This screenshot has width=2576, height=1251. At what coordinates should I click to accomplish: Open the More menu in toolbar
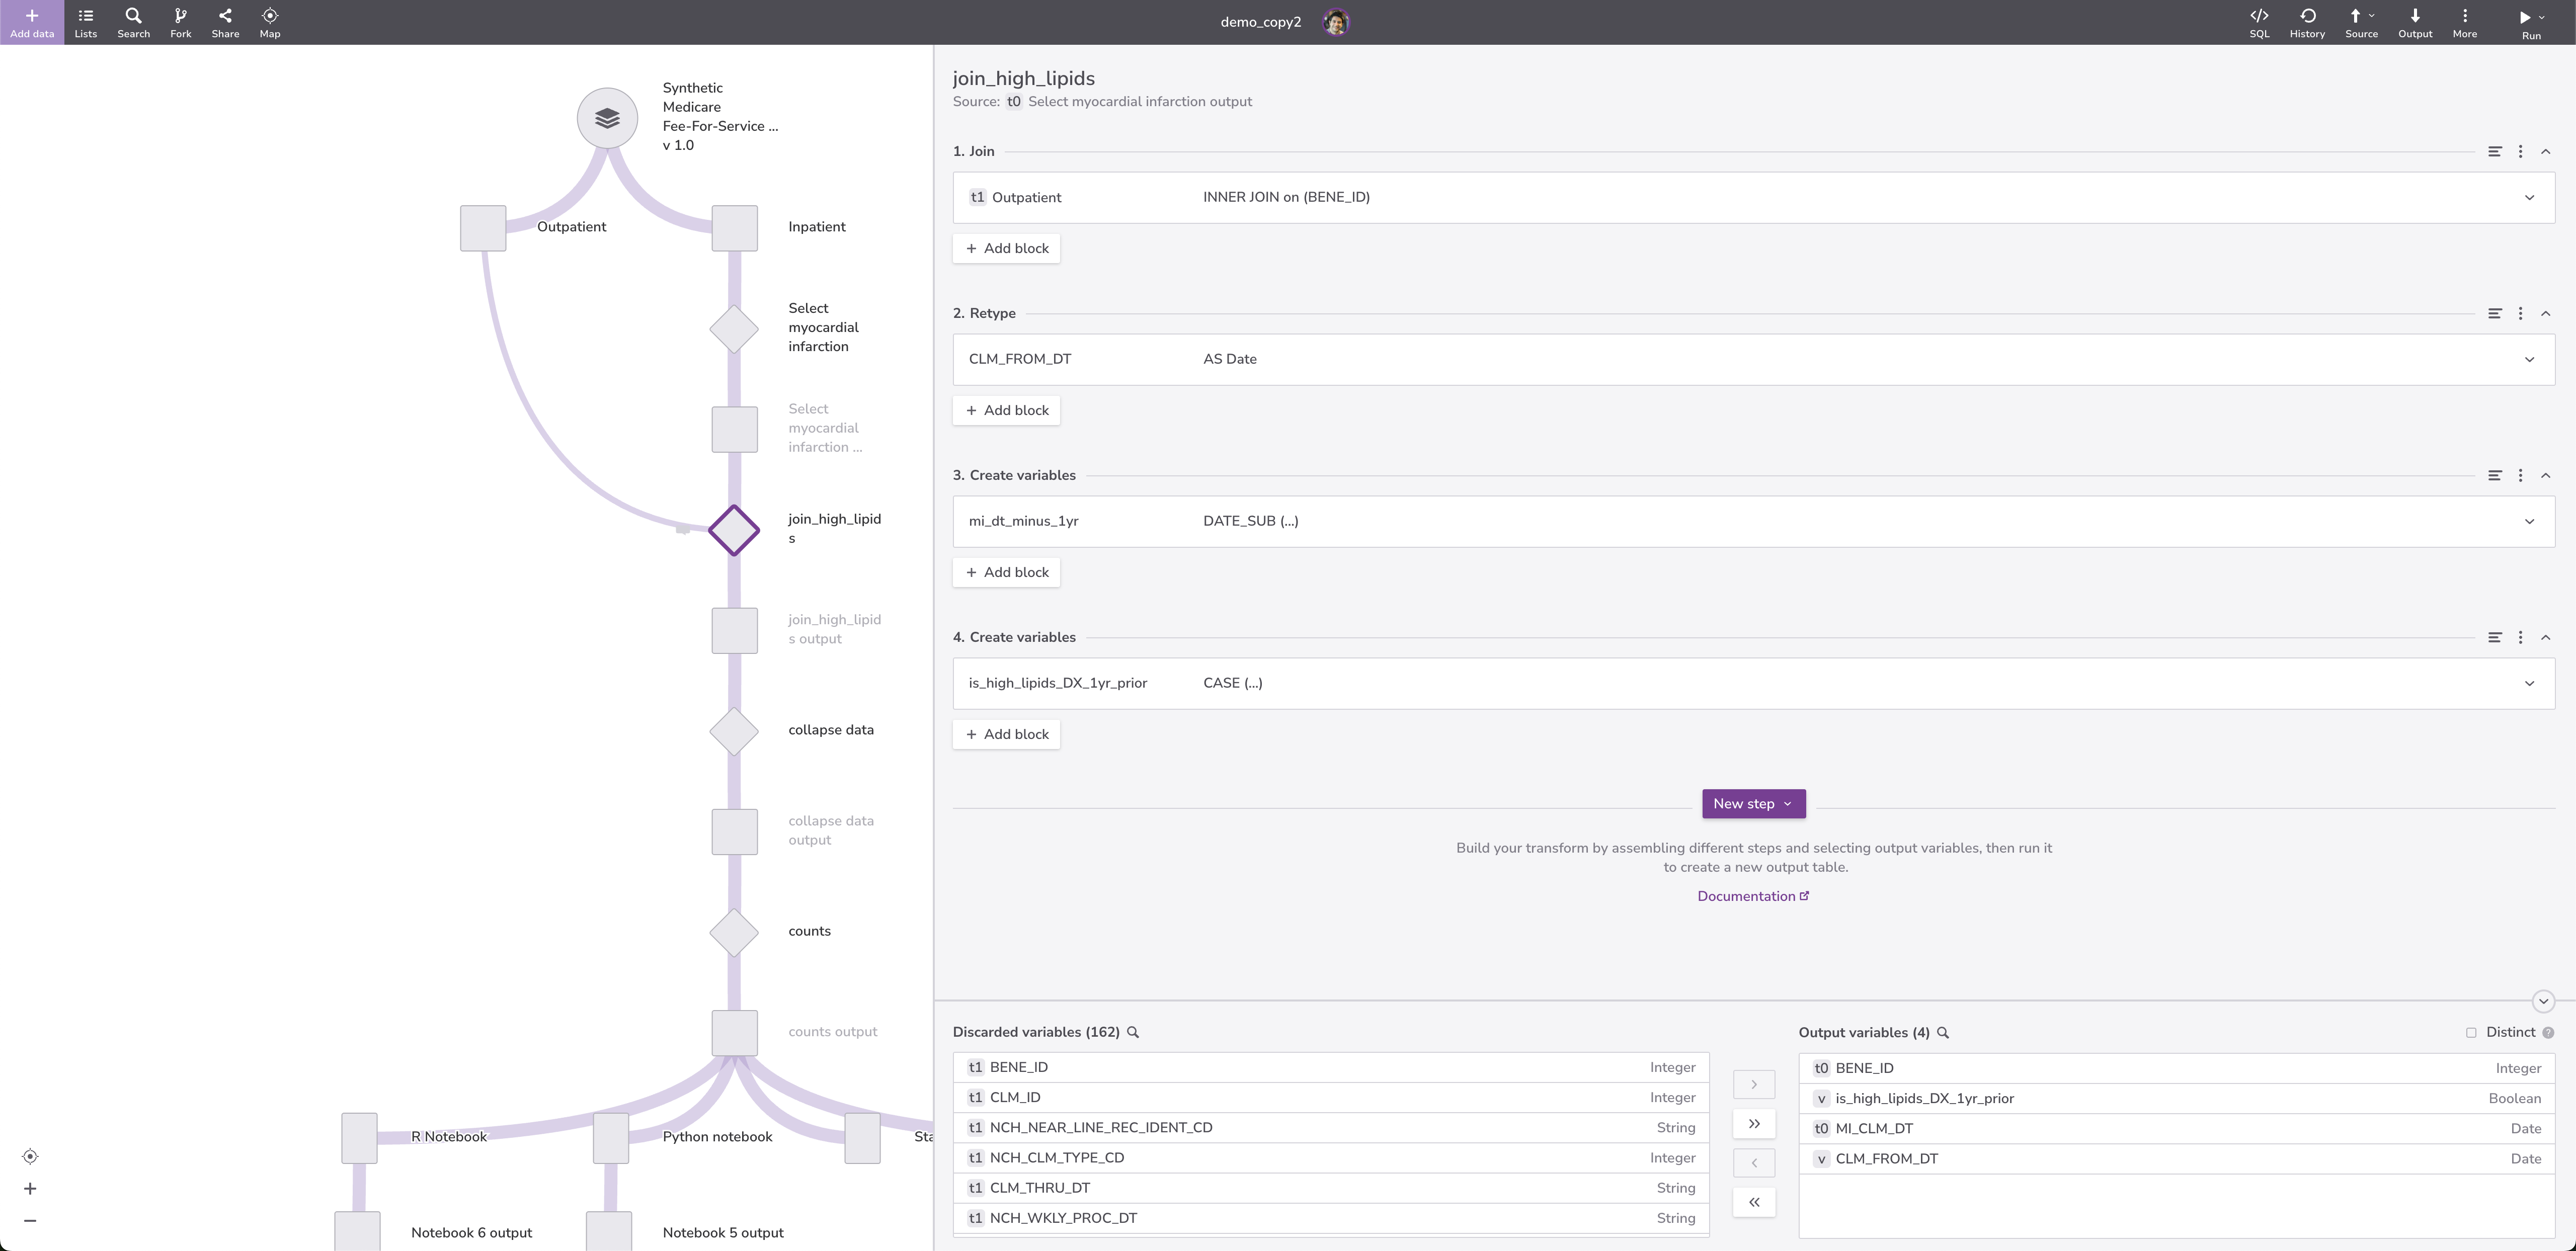click(2464, 22)
